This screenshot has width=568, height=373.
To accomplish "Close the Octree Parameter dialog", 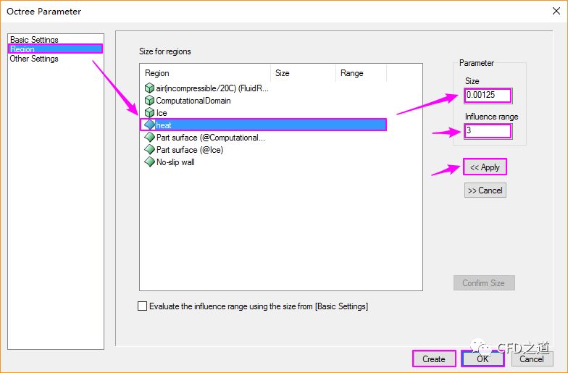I will pos(556,12).
